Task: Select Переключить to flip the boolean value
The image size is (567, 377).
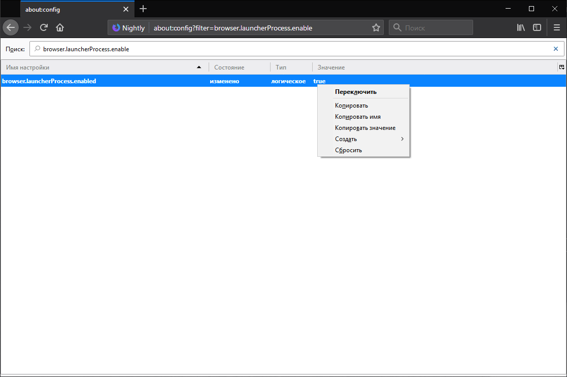Action: [355, 91]
